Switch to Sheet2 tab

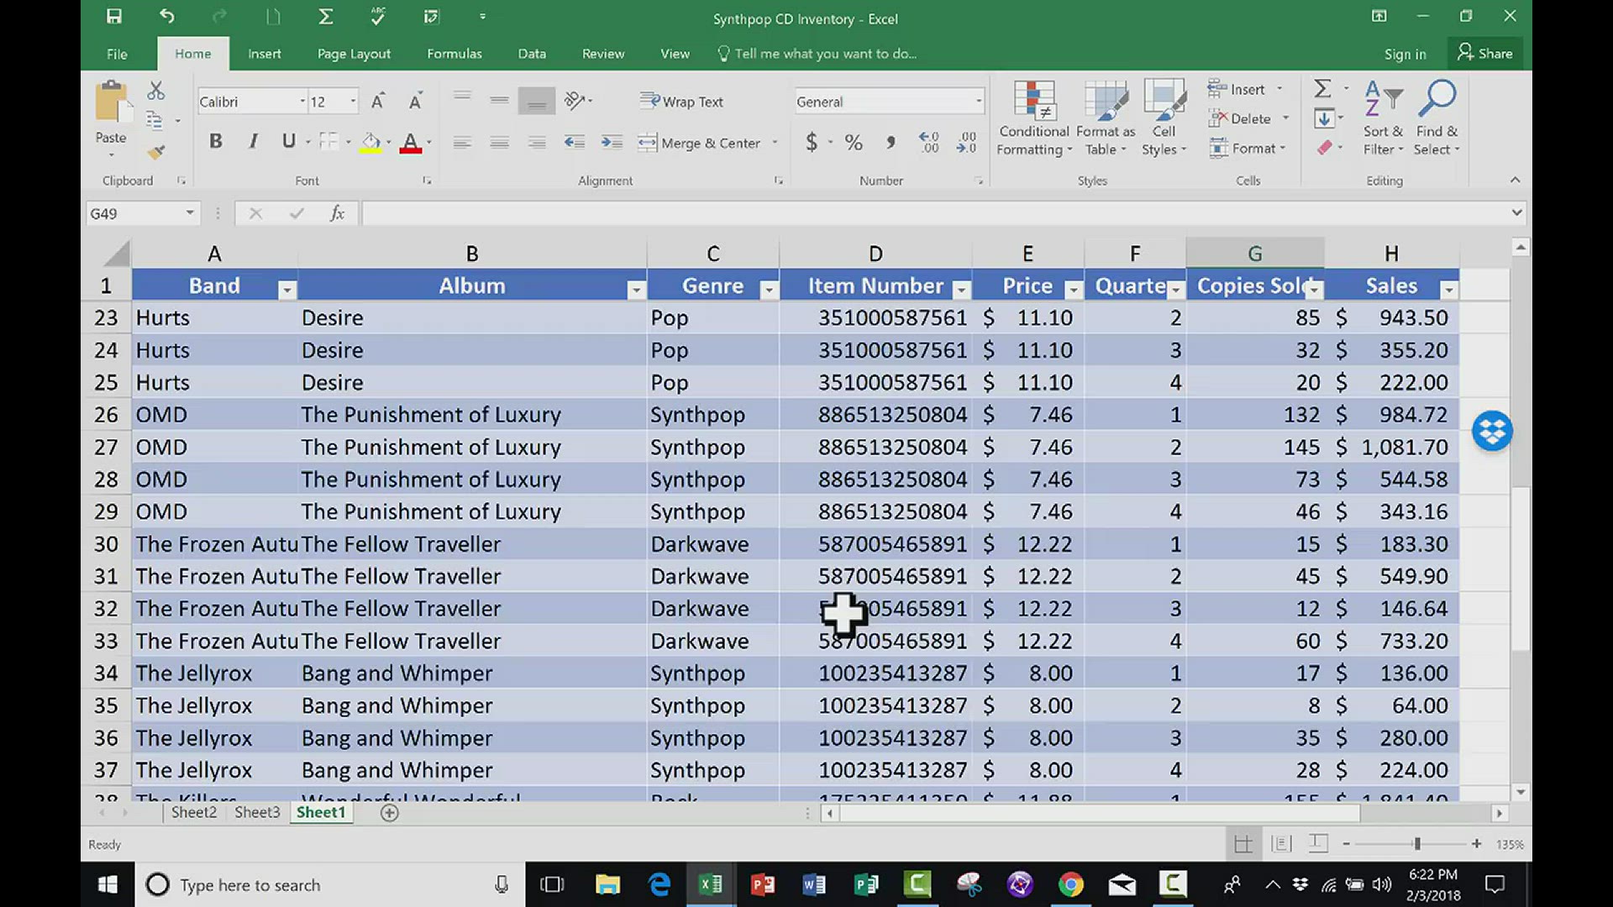point(193,812)
